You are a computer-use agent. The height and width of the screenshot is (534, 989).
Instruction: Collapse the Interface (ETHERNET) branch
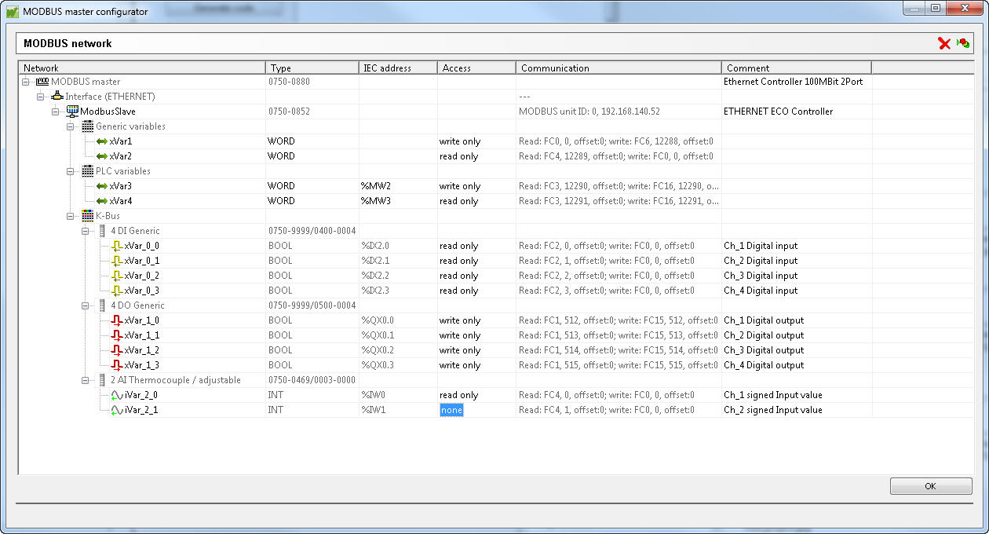[40, 96]
